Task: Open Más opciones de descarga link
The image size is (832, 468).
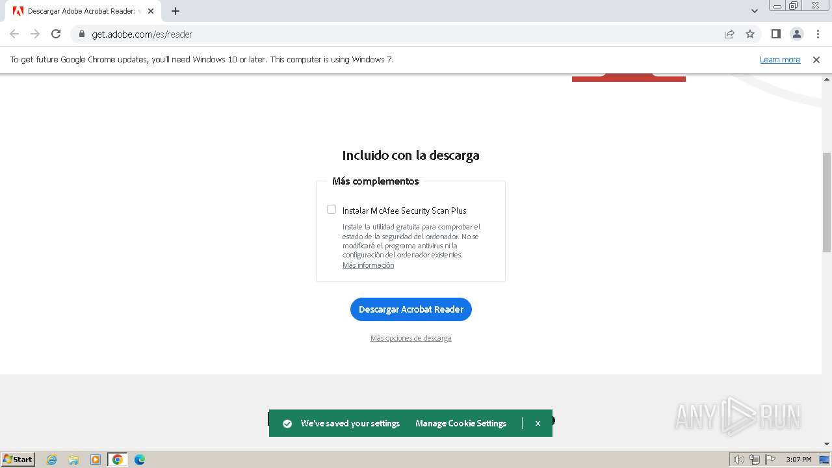Action: coord(411,338)
